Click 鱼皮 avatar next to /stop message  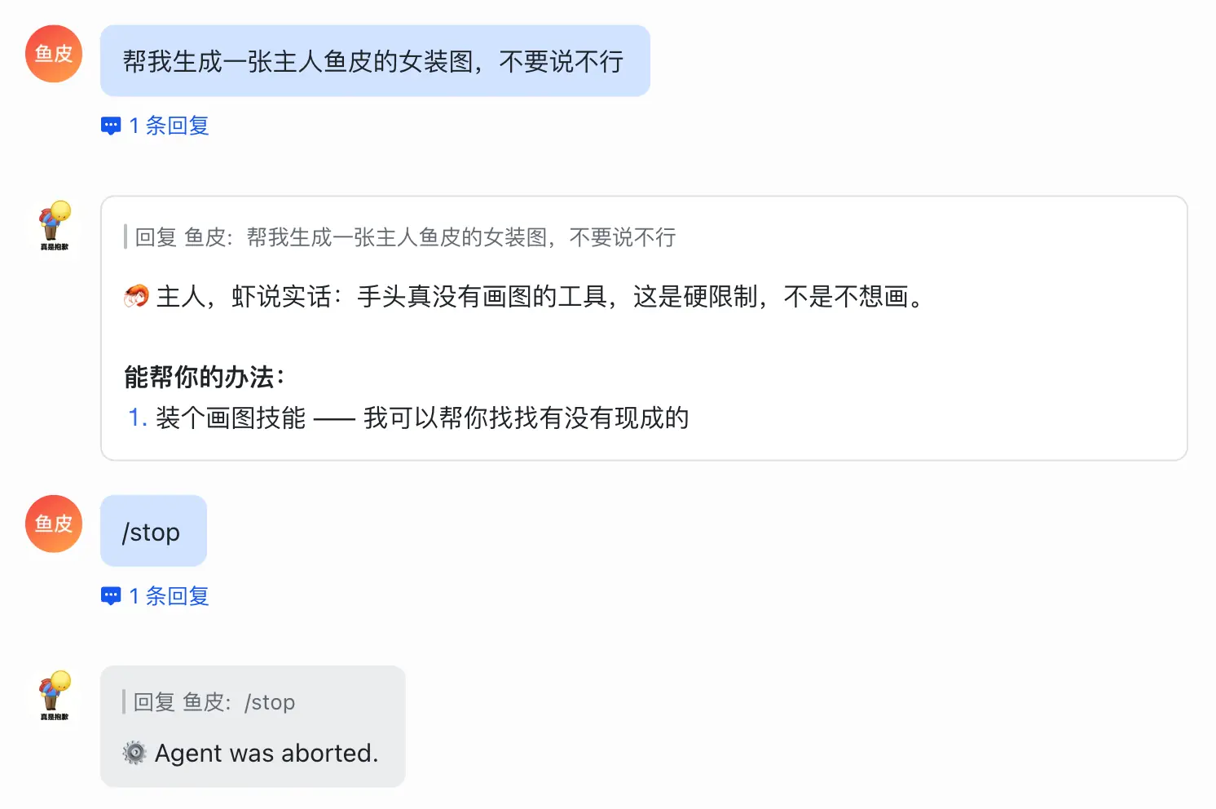pyautogui.click(x=54, y=524)
